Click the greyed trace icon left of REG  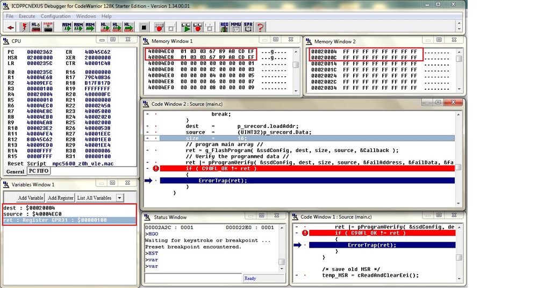(210, 27)
